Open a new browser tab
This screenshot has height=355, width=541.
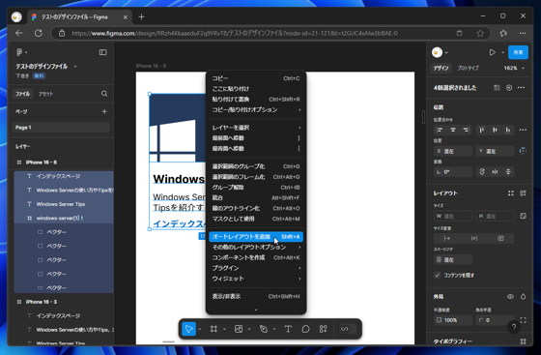(141, 16)
